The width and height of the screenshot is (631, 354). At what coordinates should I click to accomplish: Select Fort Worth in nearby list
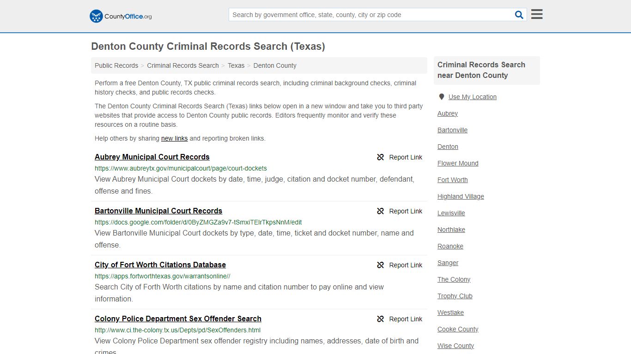point(453,180)
